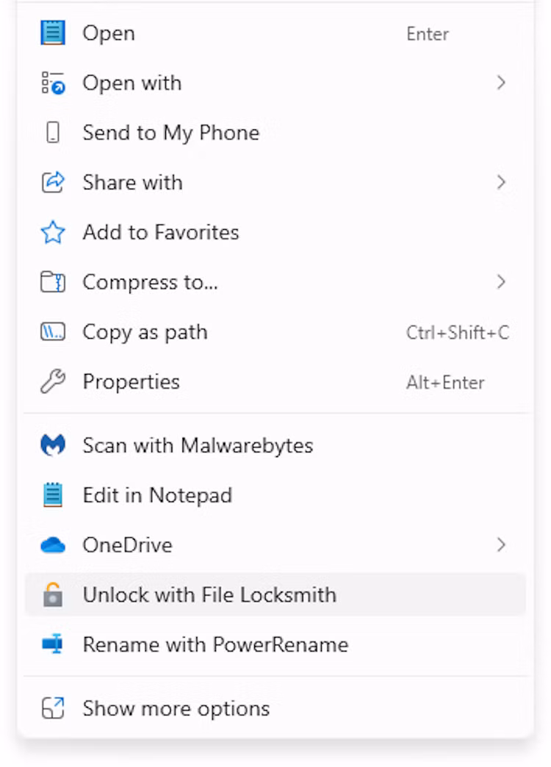The width and height of the screenshot is (551, 767).
Task: Click the share arrow icon for Share with
Action: [52, 182]
